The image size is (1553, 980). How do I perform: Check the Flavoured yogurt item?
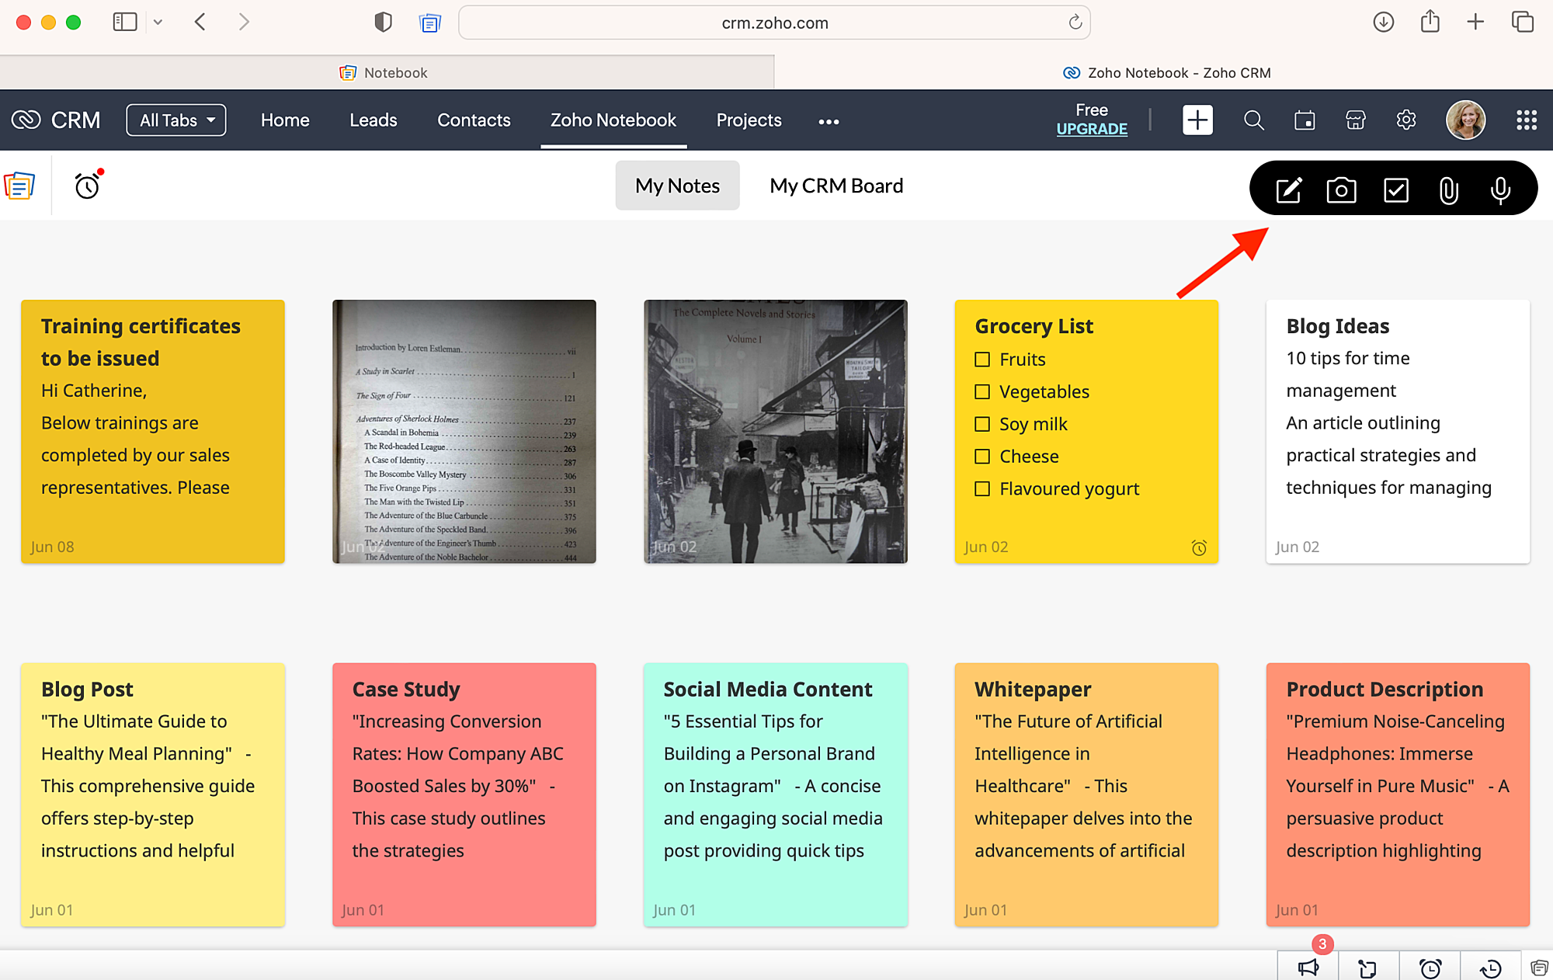coord(982,488)
